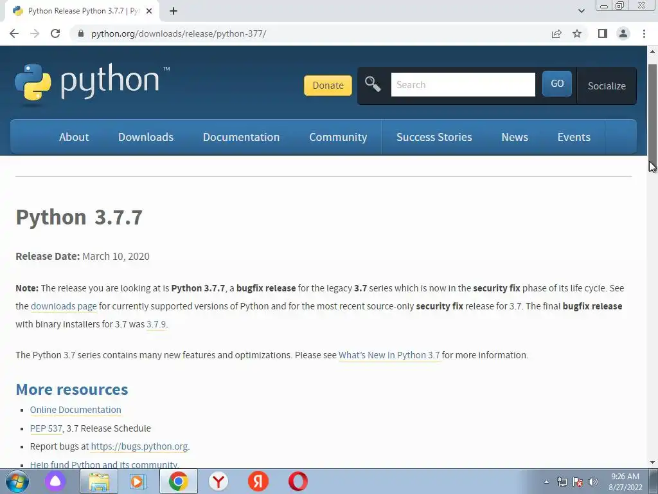Open Help fund Python and its community link

(x=105, y=464)
